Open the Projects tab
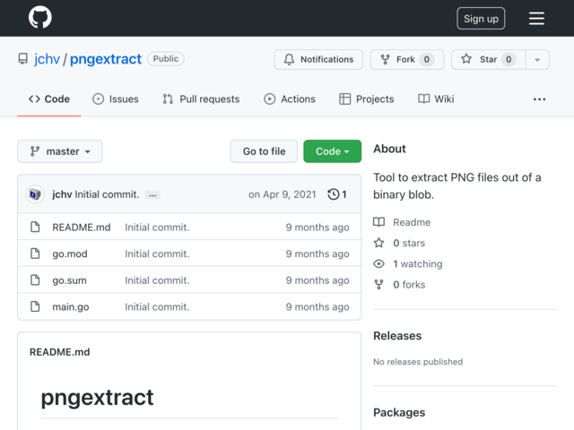The image size is (574, 430). pos(367,99)
